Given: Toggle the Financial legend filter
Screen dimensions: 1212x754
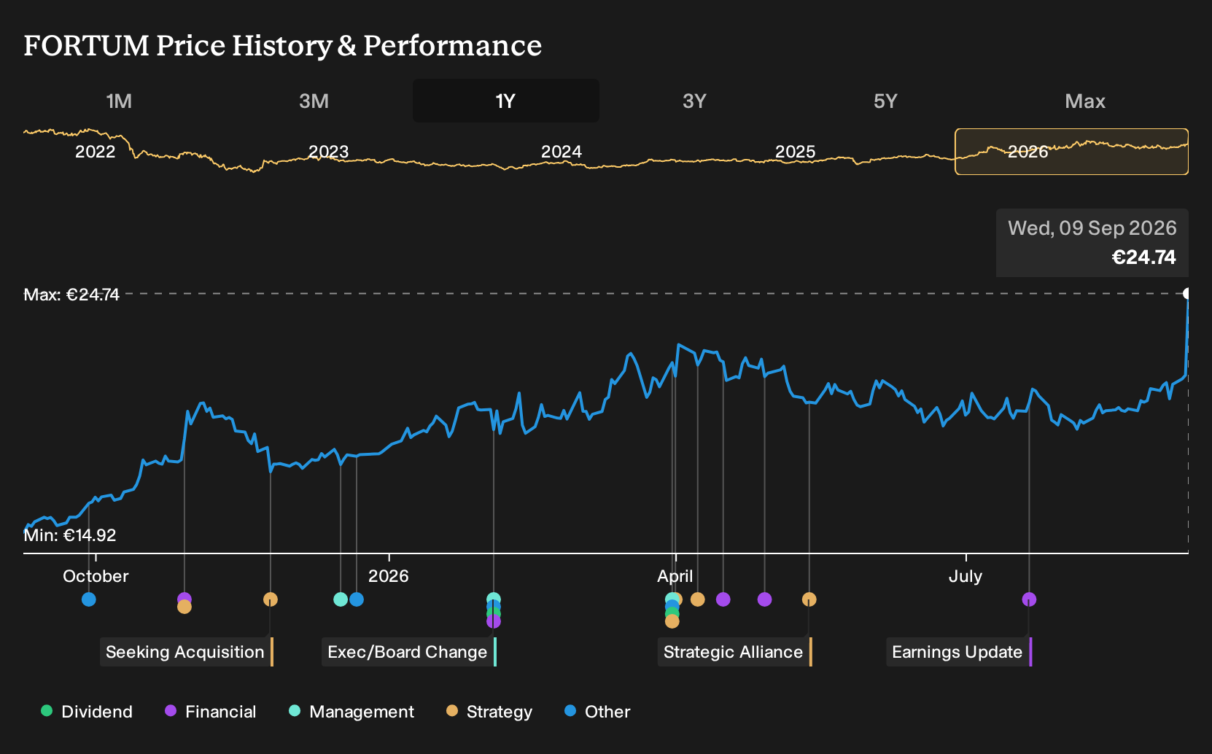Looking at the screenshot, I should pyautogui.click(x=211, y=712).
